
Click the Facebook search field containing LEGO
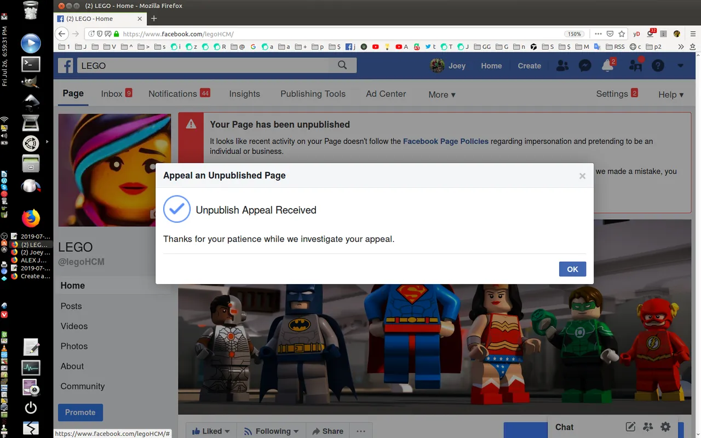click(203, 65)
